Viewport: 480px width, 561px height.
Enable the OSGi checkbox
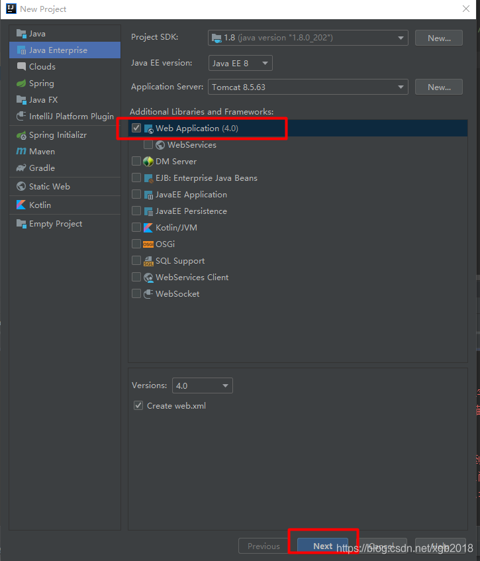point(136,244)
